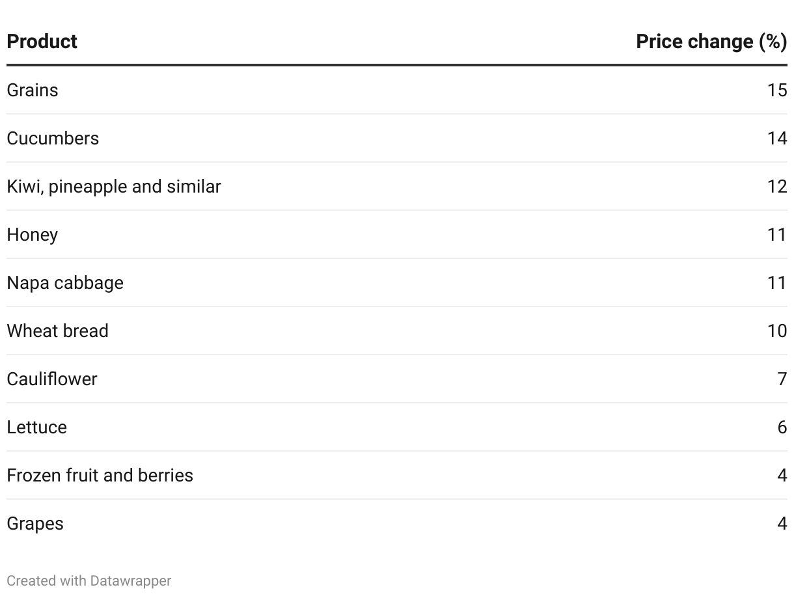Select the Honey row label
This screenshot has height=596, width=794.
pos(33,234)
